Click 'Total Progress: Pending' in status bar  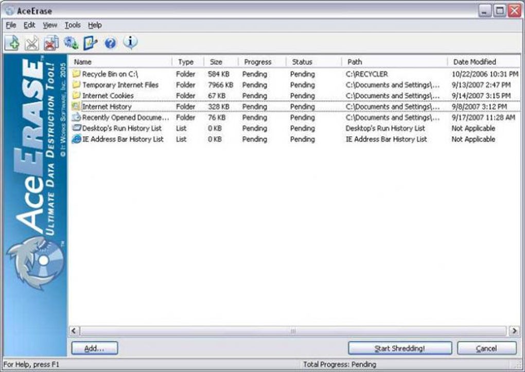tap(340, 364)
